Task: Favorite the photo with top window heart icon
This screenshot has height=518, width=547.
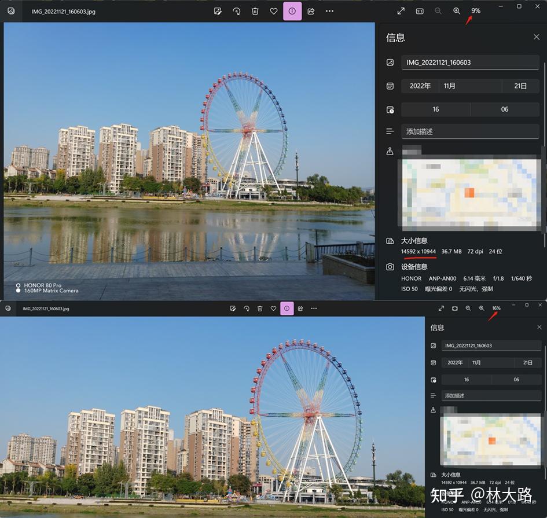Action: pos(273,11)
